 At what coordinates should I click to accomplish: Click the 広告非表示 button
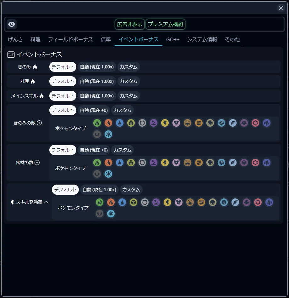coord(130,24)
